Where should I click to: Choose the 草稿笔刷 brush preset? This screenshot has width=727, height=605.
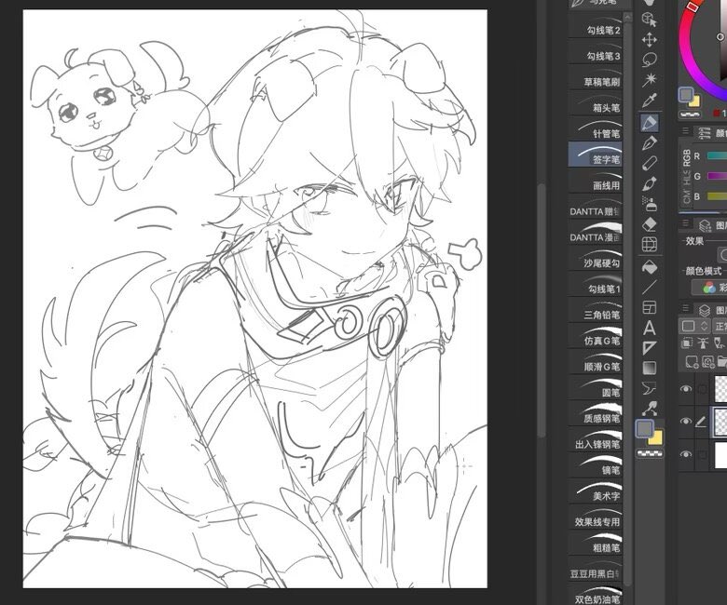click(596, 76)
